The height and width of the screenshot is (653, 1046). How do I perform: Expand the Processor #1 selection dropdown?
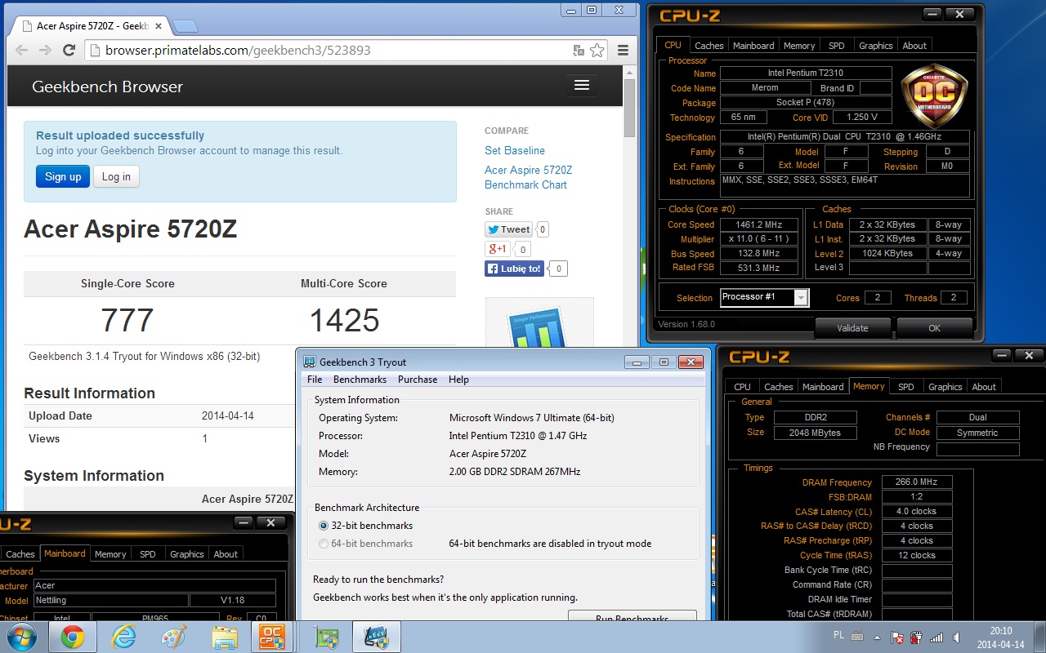pos(801,297)
